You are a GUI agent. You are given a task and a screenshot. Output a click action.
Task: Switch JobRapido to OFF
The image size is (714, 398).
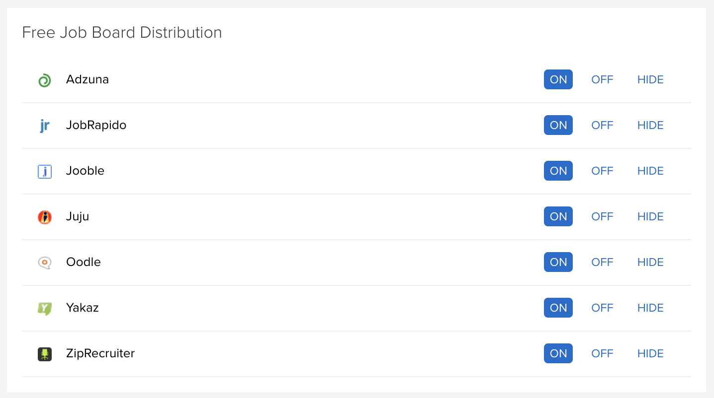602,125
